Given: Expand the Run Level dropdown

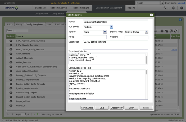Looking at the screenshot, I should pos(111,27).
